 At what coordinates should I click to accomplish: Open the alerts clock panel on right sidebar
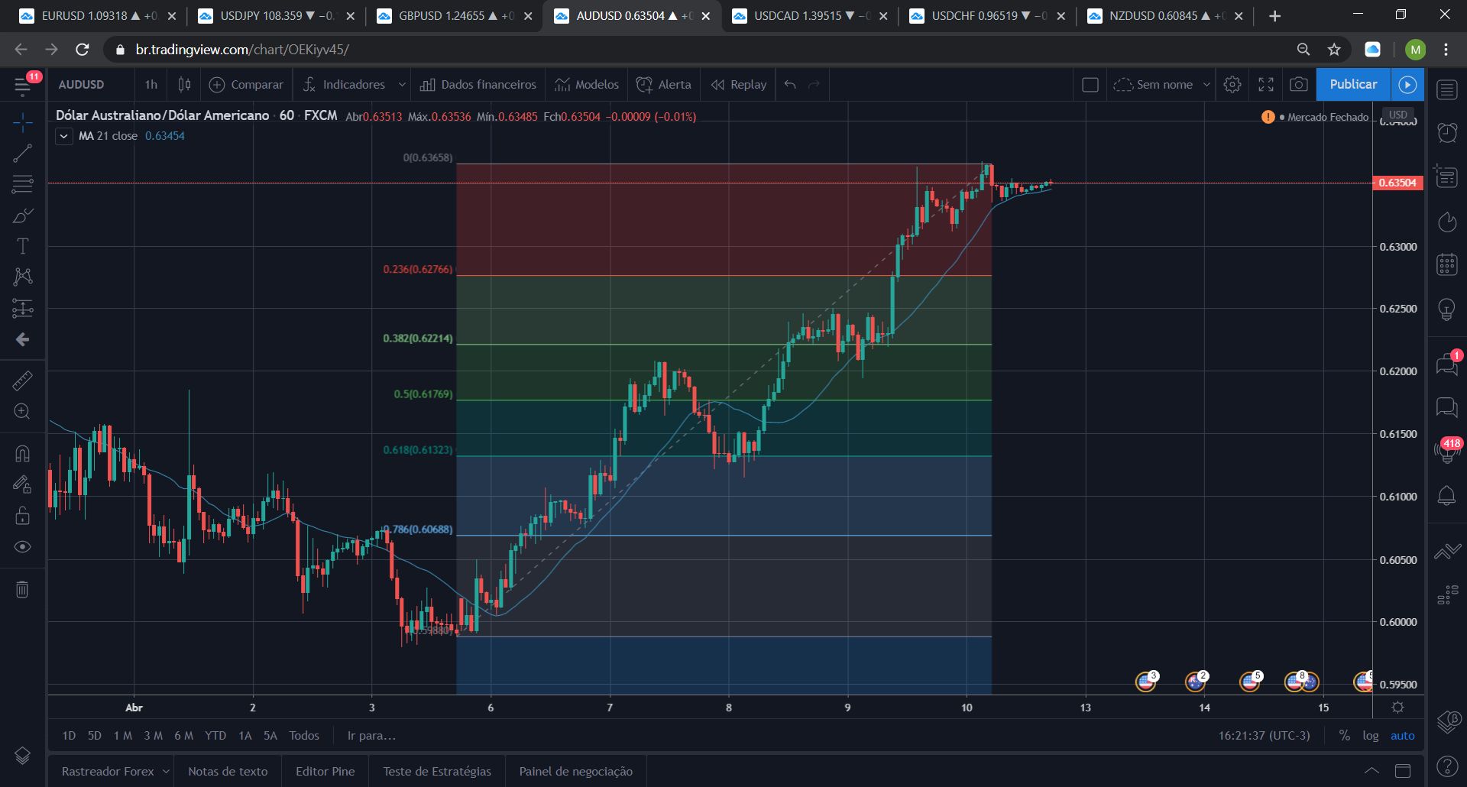point(1446,132)
